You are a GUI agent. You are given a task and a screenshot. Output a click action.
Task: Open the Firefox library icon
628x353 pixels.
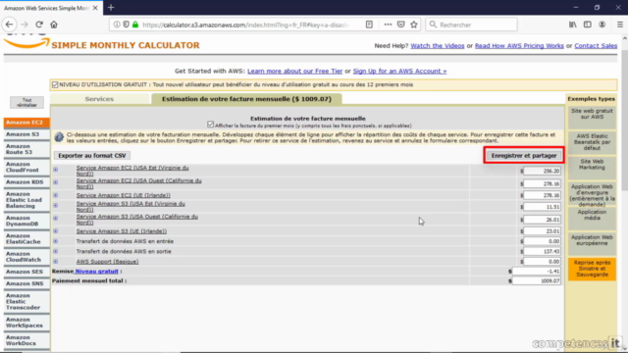click(x=573, y=25)
